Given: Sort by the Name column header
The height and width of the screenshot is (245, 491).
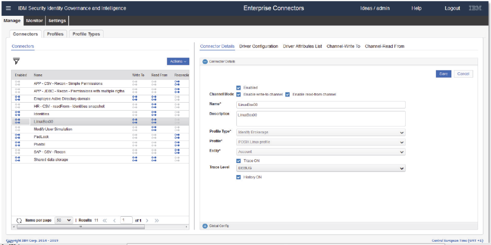Looking at the screenshot, I should click(x=38, y=75).
